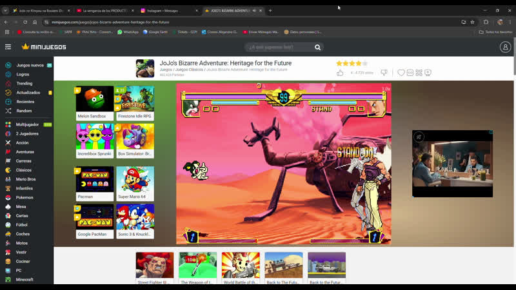Open the Google Earth bookmark
This screenshot has height=290, width=516.
155,32
